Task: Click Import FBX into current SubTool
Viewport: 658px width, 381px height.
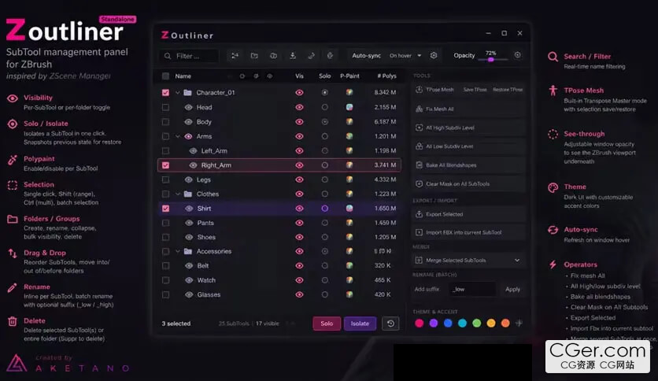Action: [x=468, y=232]
